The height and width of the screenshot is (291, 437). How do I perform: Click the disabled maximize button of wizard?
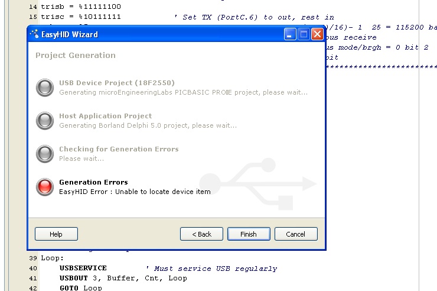[304, 34]
